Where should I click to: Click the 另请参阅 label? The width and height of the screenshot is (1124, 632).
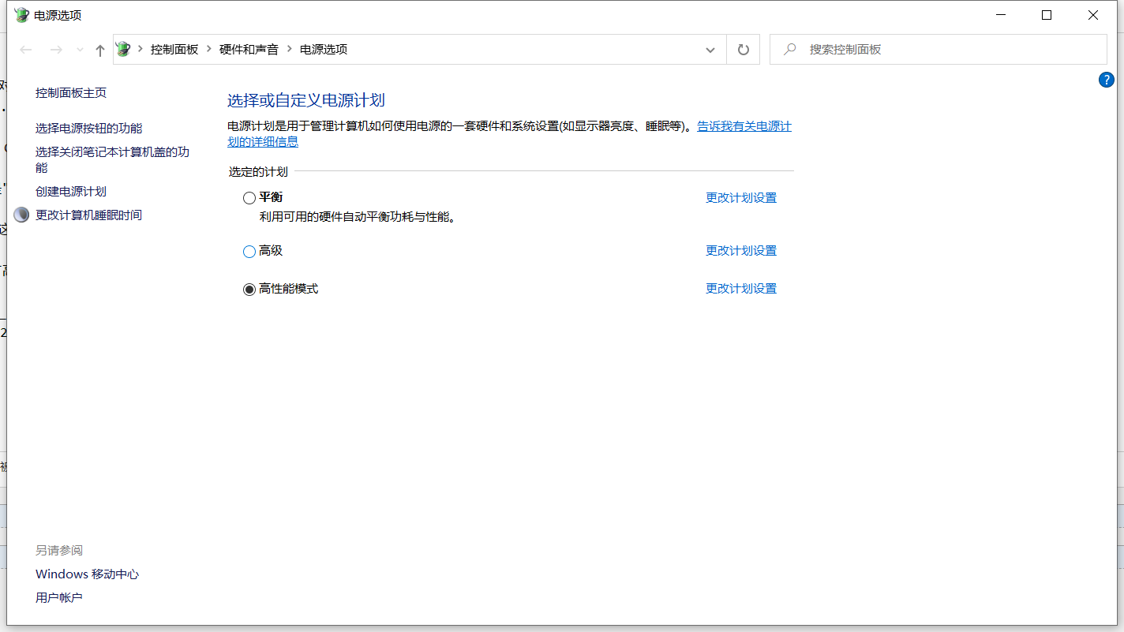[x=59, y=550]
